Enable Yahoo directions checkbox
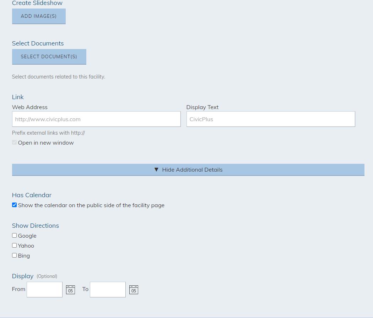 (x=14, y=246)
